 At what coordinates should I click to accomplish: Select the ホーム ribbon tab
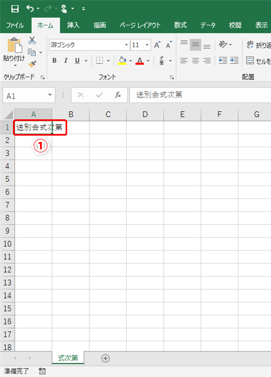click(x=46, y=25)
